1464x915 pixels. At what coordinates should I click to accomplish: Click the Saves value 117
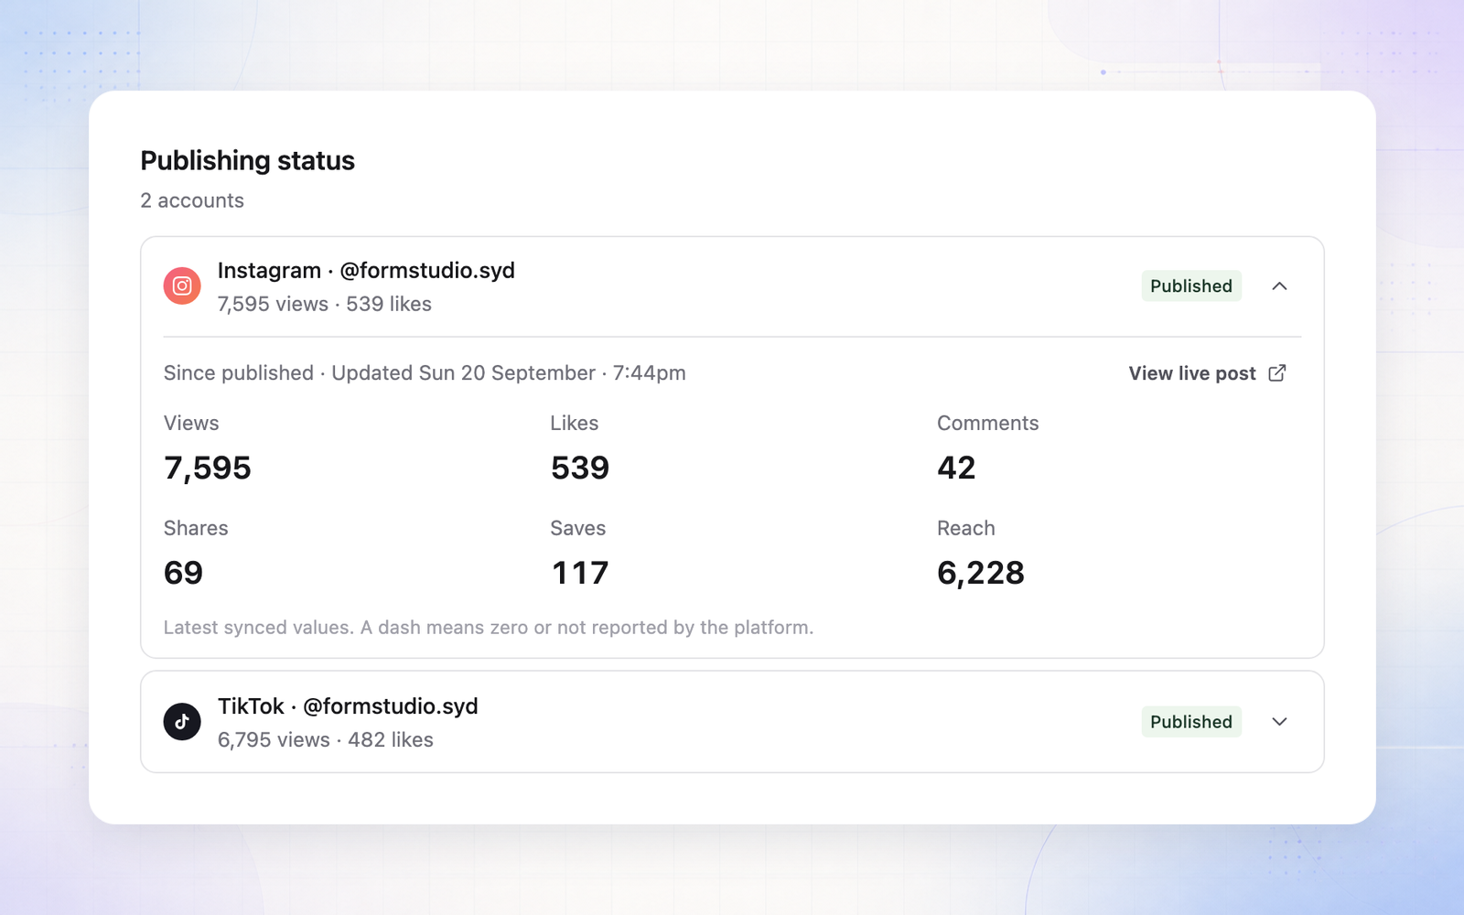coord(580,573)
